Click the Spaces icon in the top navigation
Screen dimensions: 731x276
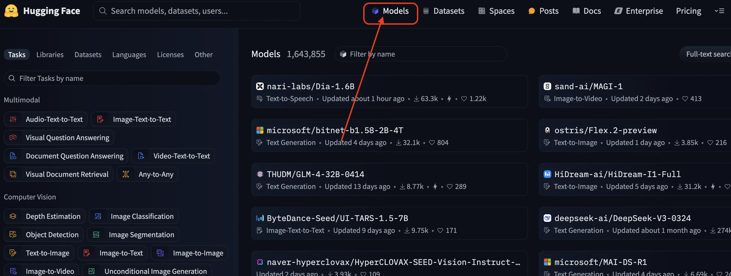[x=482, y=11]
